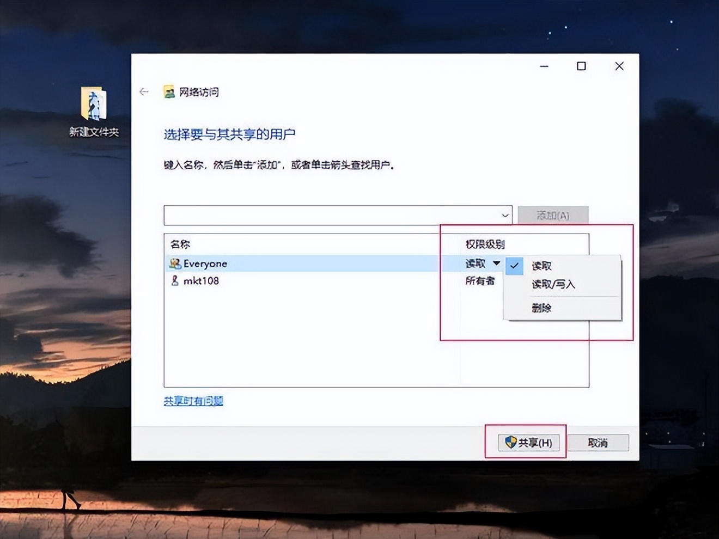Choose 删除 in the permission menu
This screenshot has height=539, width=719.
pyautogui.click(x=563, y=308)
